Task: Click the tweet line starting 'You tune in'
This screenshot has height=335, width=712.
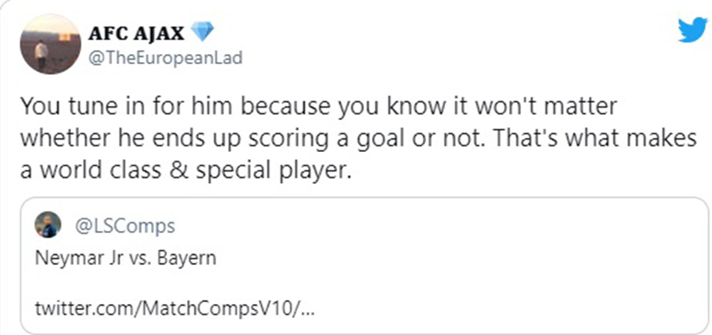Action: [319, 107]
